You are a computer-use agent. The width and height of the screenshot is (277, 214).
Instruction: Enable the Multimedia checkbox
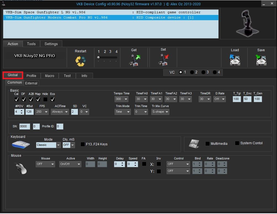[207, 144]
